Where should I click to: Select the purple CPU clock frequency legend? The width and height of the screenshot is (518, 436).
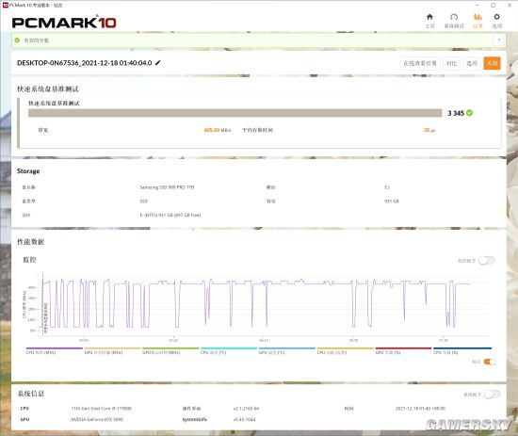(55, 350)
